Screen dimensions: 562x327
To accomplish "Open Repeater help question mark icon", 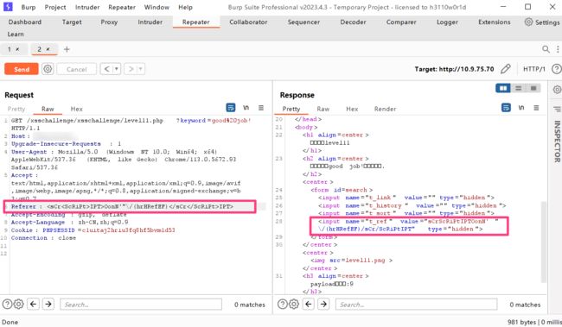I will [x=556, y=69].
